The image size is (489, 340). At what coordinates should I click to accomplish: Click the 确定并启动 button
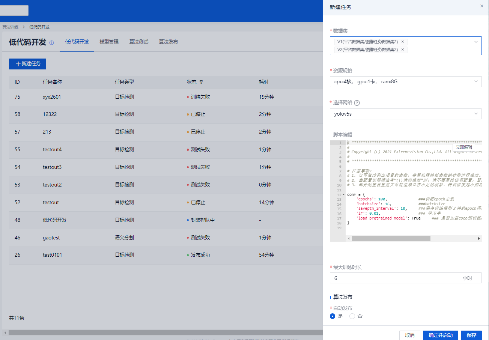(441, 335)
